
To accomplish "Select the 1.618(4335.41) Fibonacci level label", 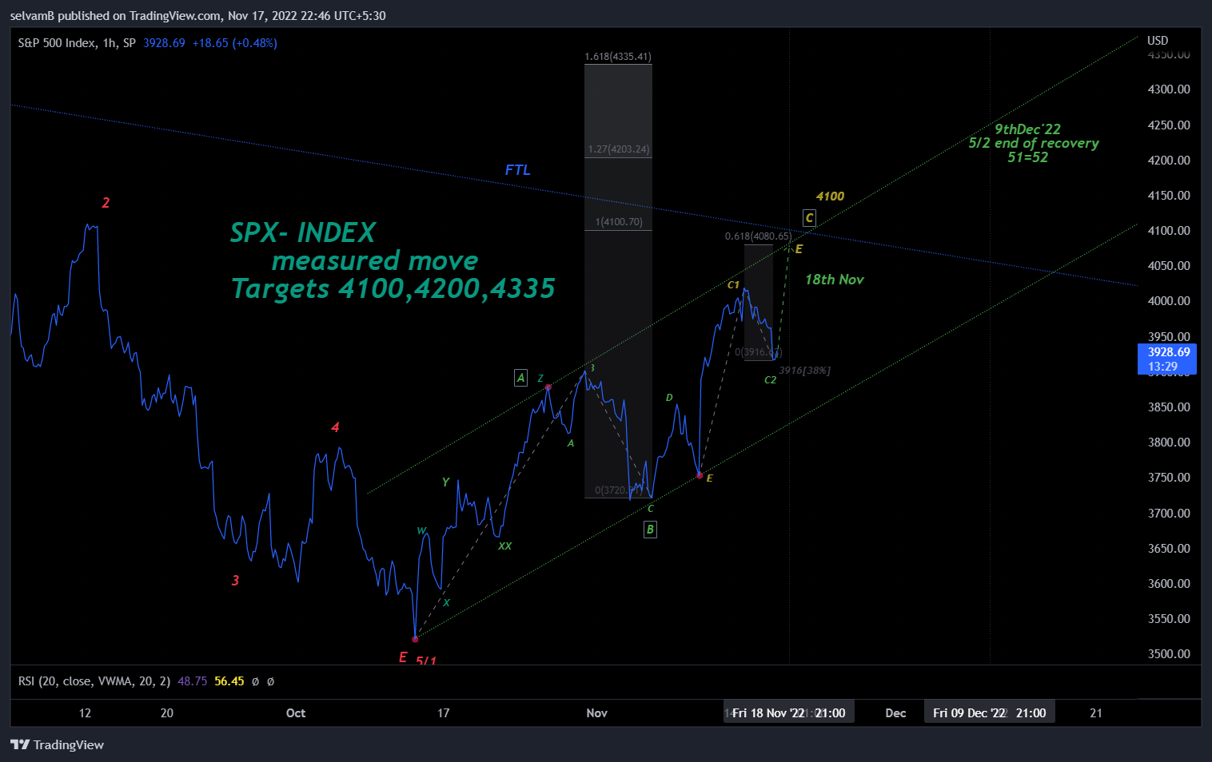I will (x=618, y=57).
